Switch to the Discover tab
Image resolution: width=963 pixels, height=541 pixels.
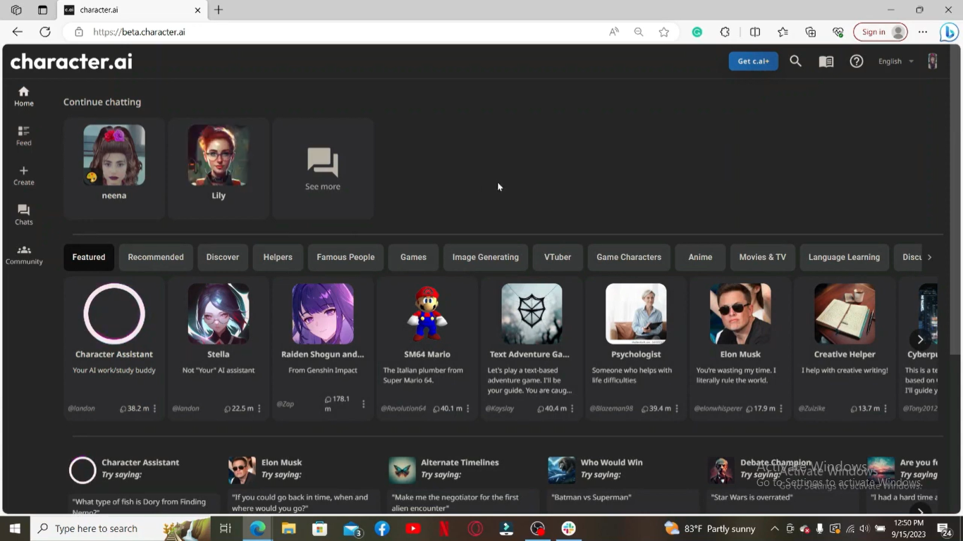click(x=223, y=257)
